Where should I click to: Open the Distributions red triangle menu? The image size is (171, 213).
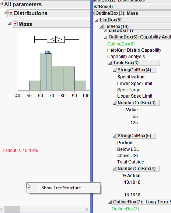(11, 13)
